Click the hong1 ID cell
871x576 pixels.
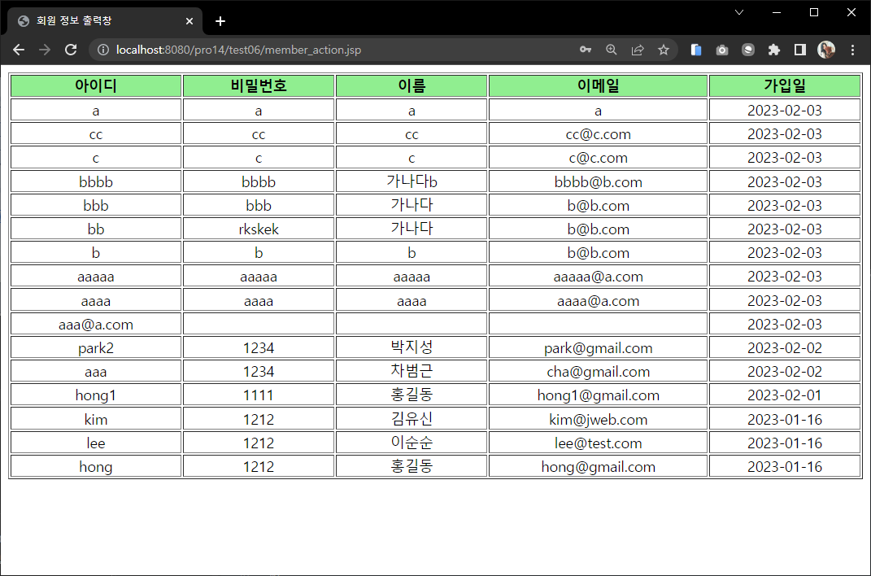pos(96,395)
